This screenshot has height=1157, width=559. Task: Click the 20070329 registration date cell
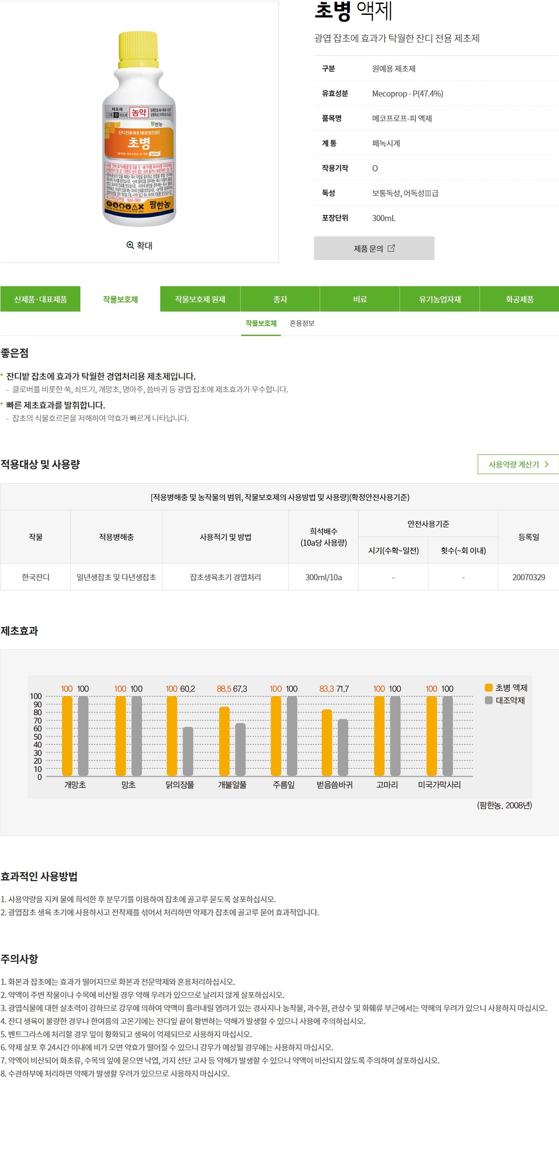pyautogui.click(x=528, y=577)
